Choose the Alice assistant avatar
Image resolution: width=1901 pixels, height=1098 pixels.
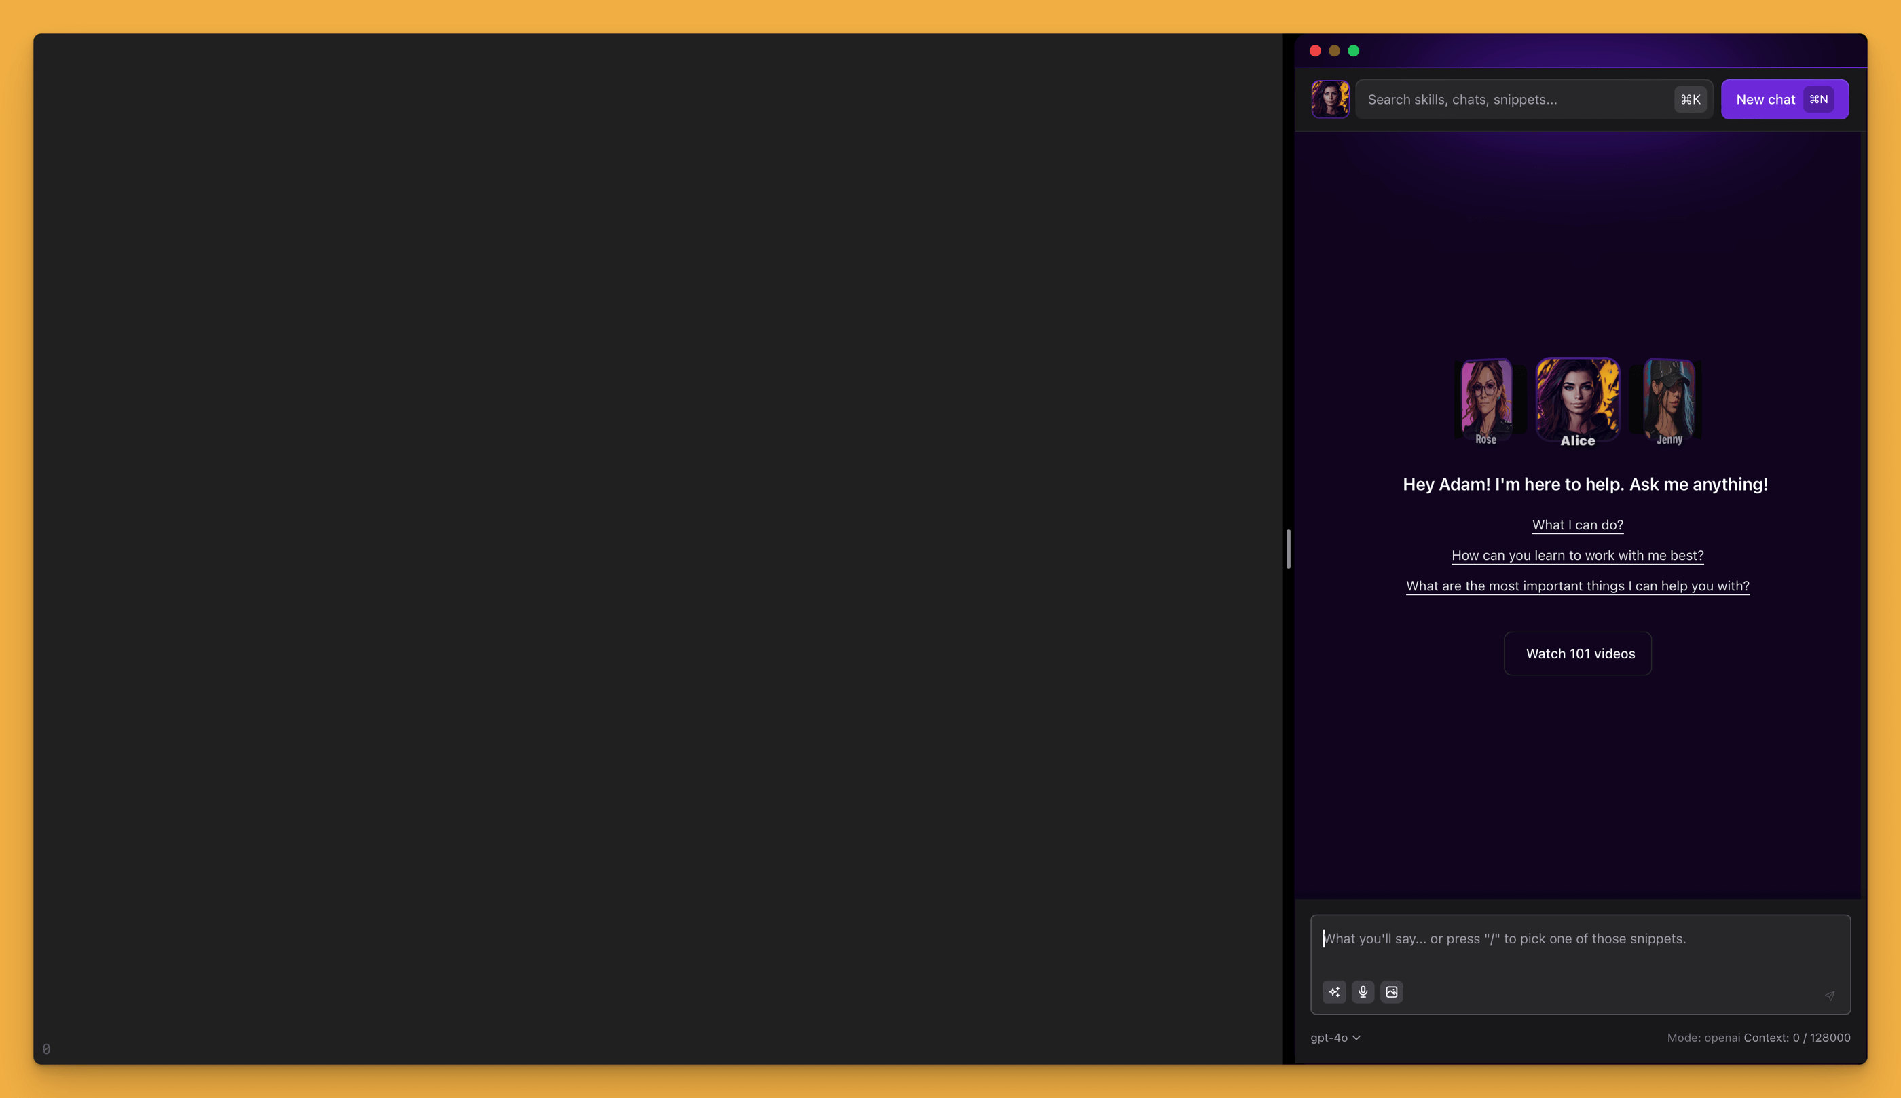click(x=1577, y=400)
